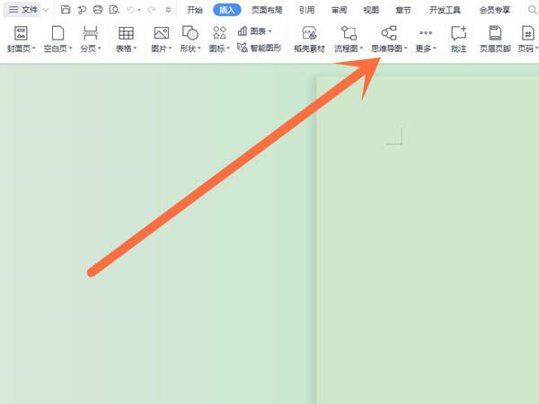This screenshot has height=404, width=539.
Task: Open the Undo history dropdown arrow
Action: tap(139, 10)
